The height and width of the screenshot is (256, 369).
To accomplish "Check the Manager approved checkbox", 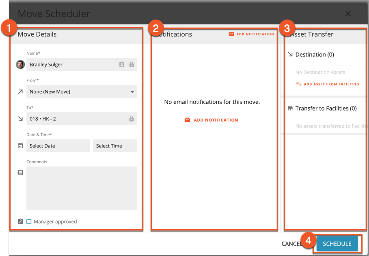I will 29,222.
